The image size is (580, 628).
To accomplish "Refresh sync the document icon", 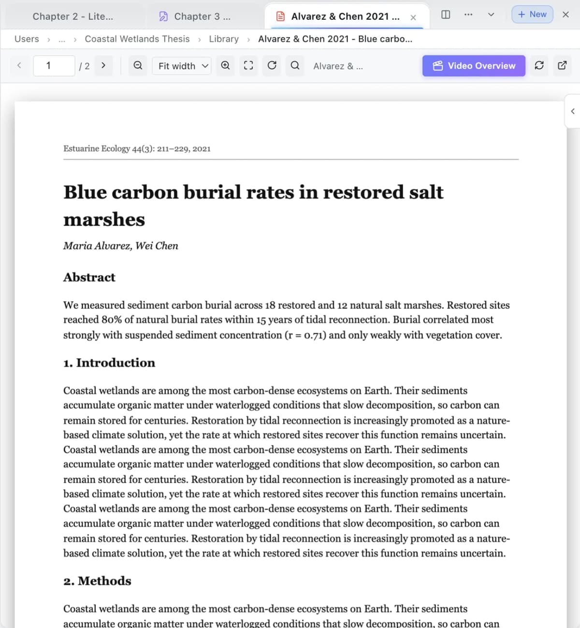I will [x=539, y=65].
